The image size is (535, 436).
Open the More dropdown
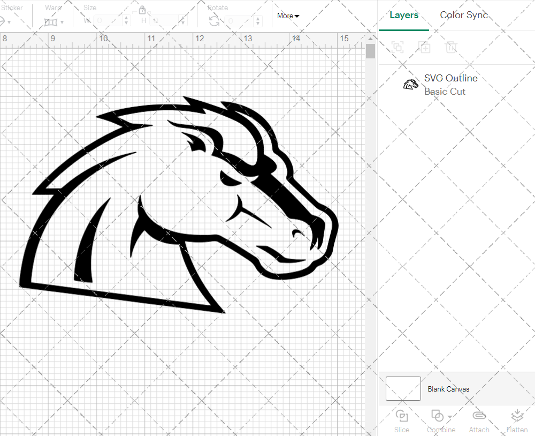coord(288,16)
